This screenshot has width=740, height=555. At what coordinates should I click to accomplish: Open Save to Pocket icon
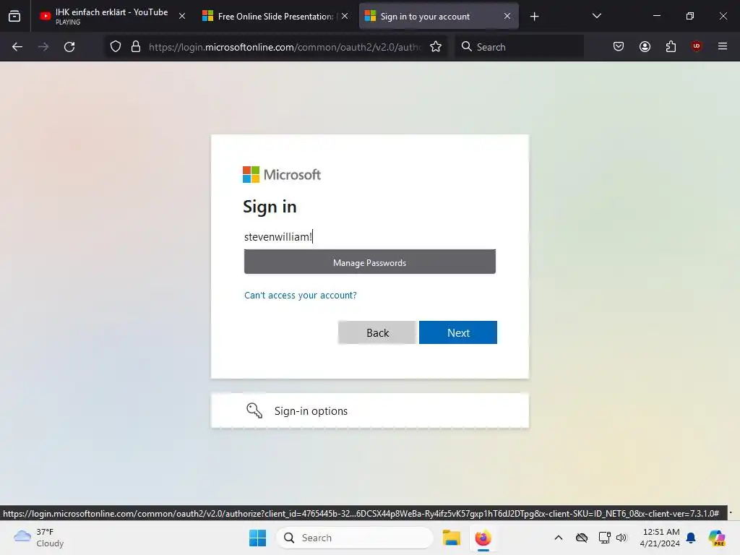(x=619, y=47)
